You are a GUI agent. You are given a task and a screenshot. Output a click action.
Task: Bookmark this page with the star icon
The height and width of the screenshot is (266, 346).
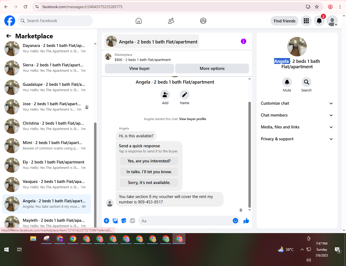coord(317,7)
